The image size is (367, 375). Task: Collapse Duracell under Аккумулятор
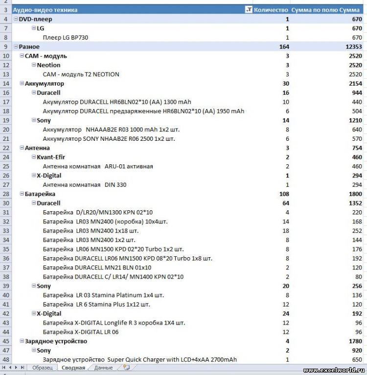34,92
